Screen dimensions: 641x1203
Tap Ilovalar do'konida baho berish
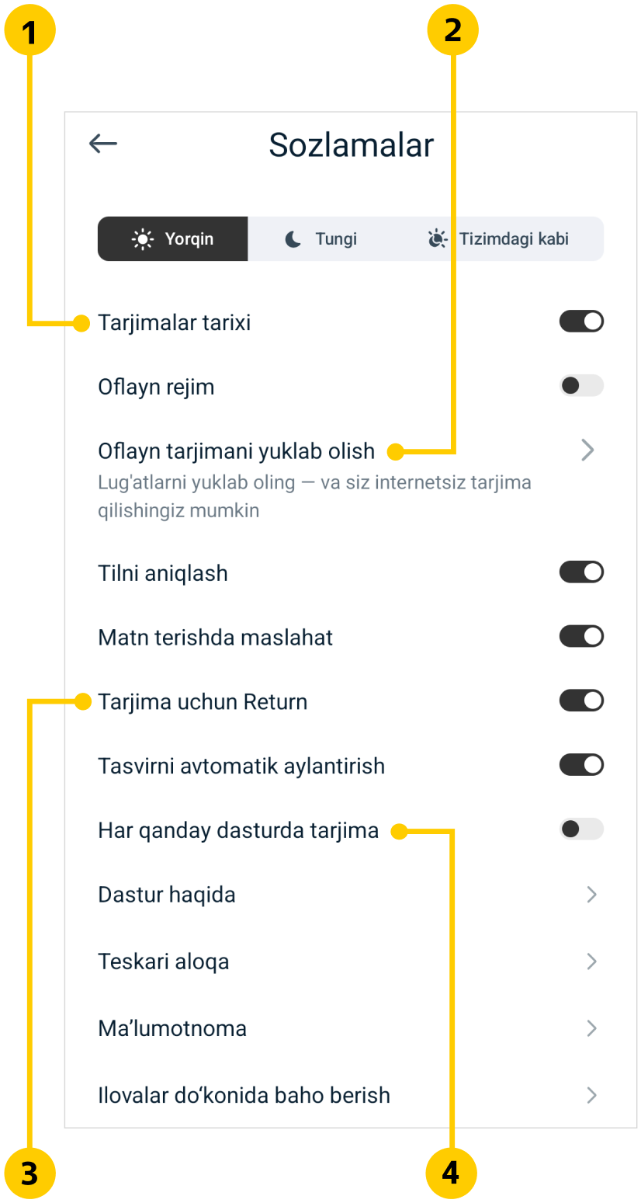(x=244, y=1095)
